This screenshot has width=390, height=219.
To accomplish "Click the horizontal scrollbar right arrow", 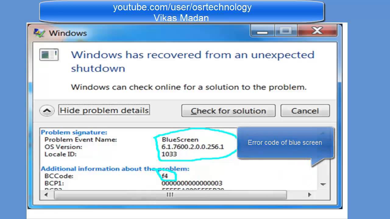I will [x=310, y=195].
